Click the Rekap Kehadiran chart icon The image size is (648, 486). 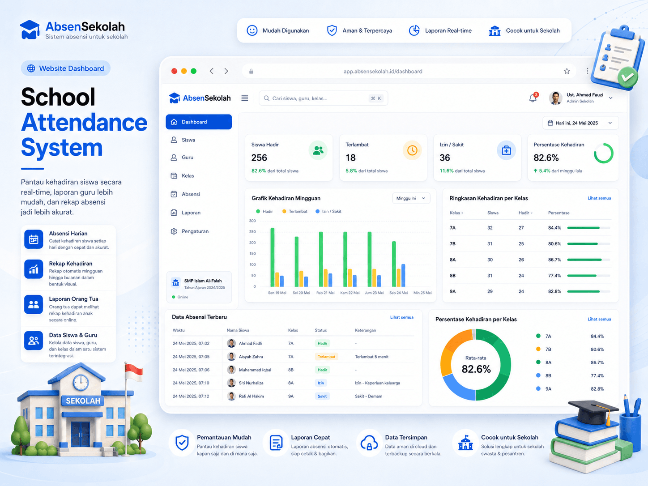pos(34,269)
